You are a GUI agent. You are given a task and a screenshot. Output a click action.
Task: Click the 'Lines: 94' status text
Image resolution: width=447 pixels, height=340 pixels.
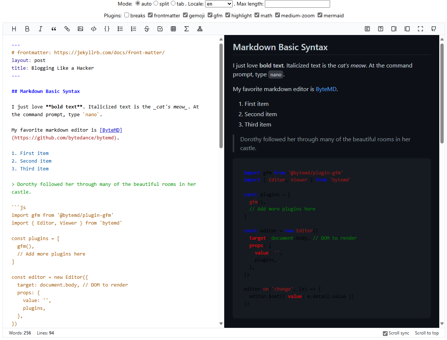click(x=45, y=333)
